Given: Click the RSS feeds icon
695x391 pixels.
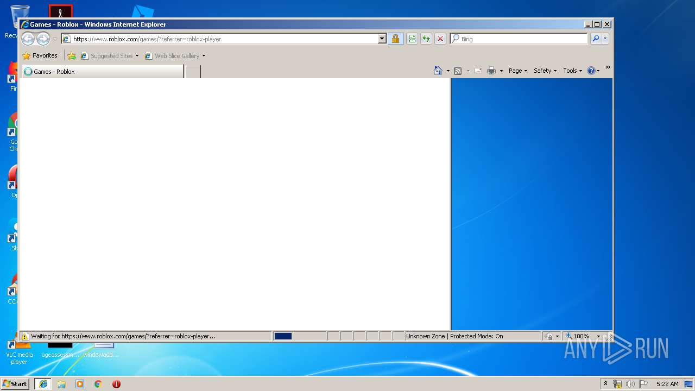Looking at the screenshot, I should pos(458,71).
